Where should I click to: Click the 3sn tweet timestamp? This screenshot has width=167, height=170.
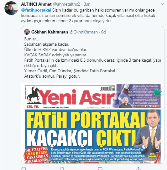point(87,4)
